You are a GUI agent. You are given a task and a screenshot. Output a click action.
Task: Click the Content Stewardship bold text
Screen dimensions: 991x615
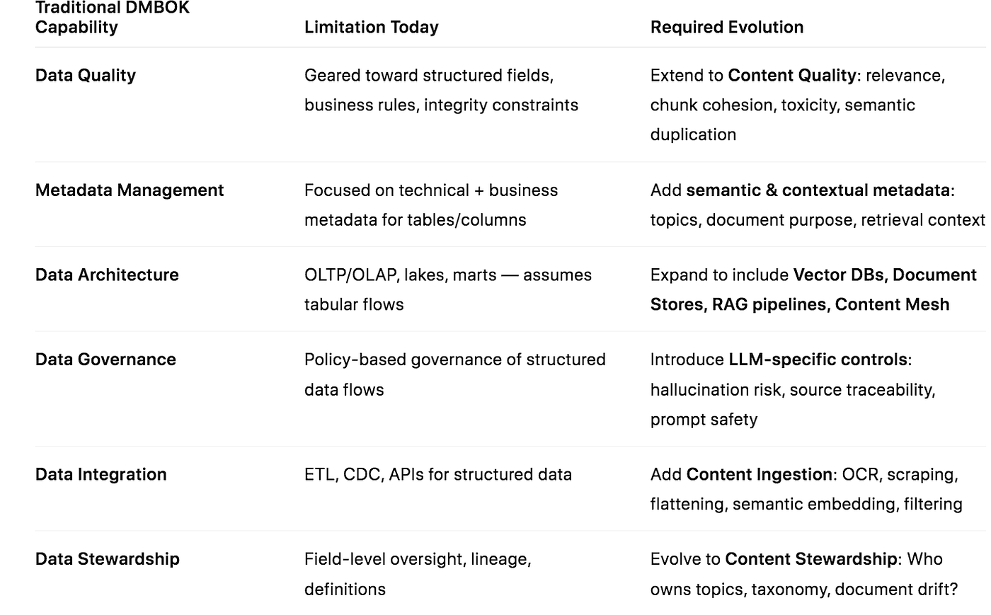pos(811,559)
